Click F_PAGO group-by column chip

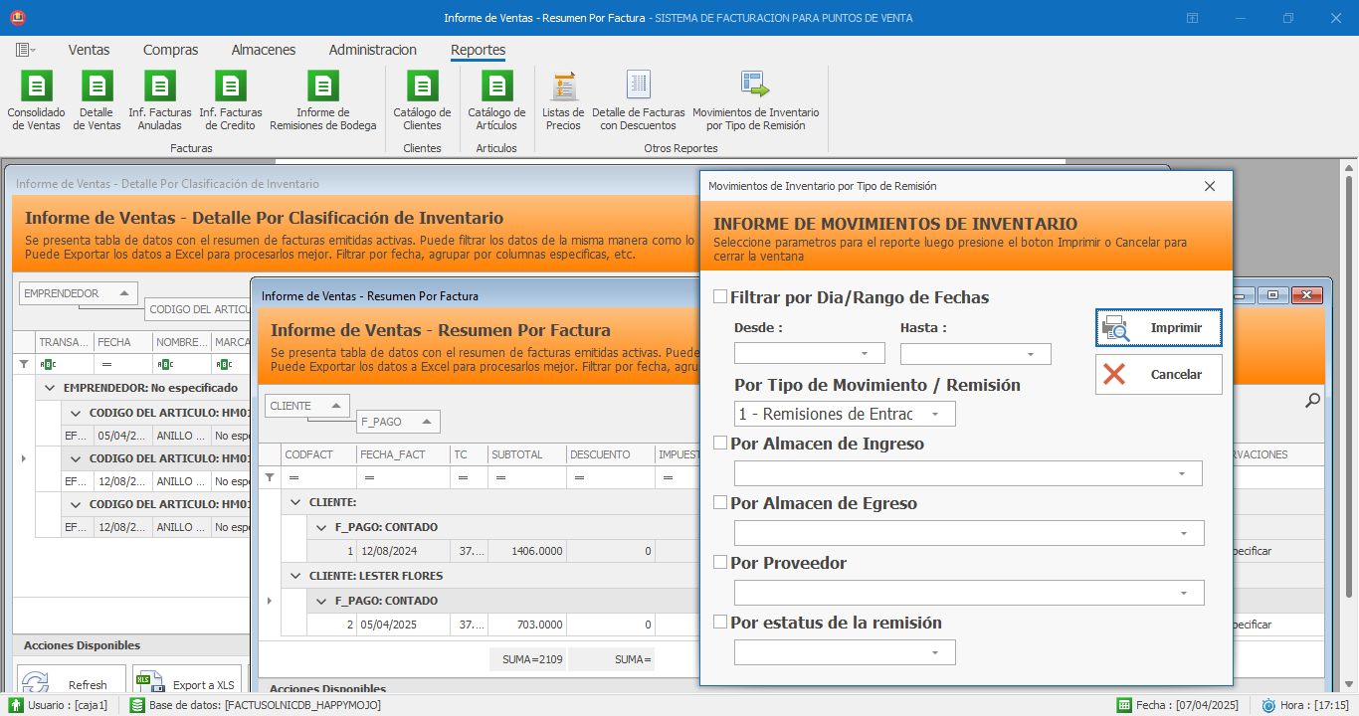(398, 422)
